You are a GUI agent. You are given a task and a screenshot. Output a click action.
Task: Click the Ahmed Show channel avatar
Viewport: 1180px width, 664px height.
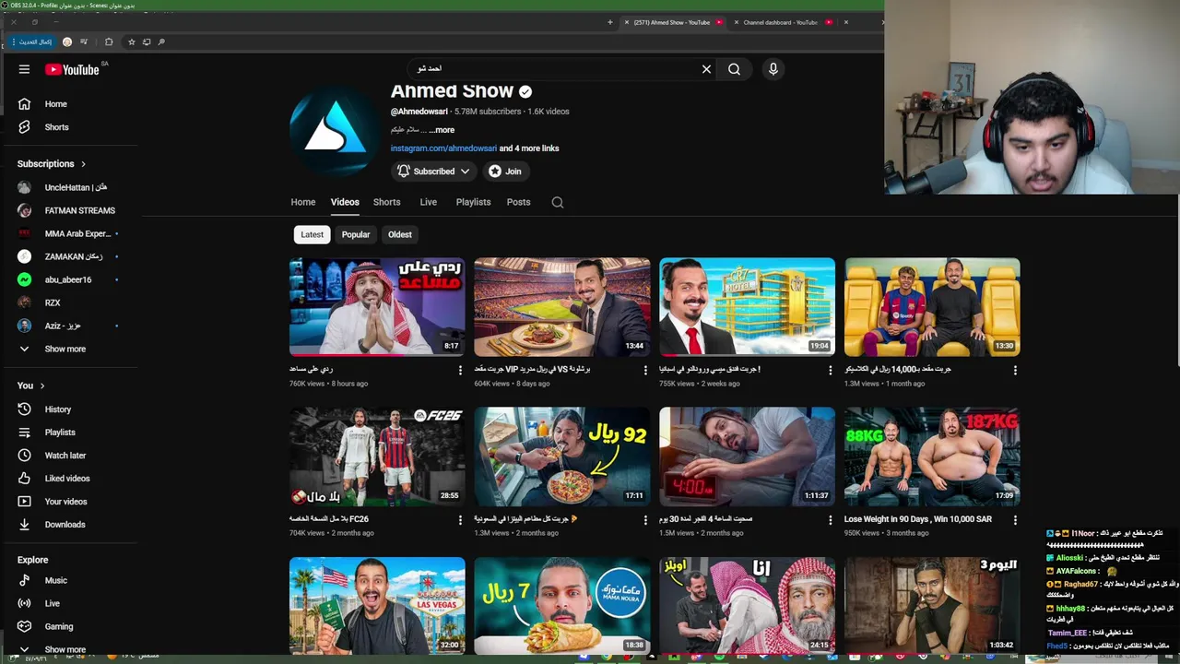(x=334, y=129)
